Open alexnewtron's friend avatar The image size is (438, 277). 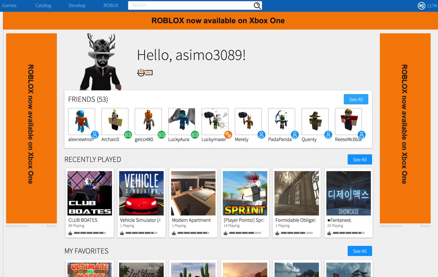pos(82,122)
